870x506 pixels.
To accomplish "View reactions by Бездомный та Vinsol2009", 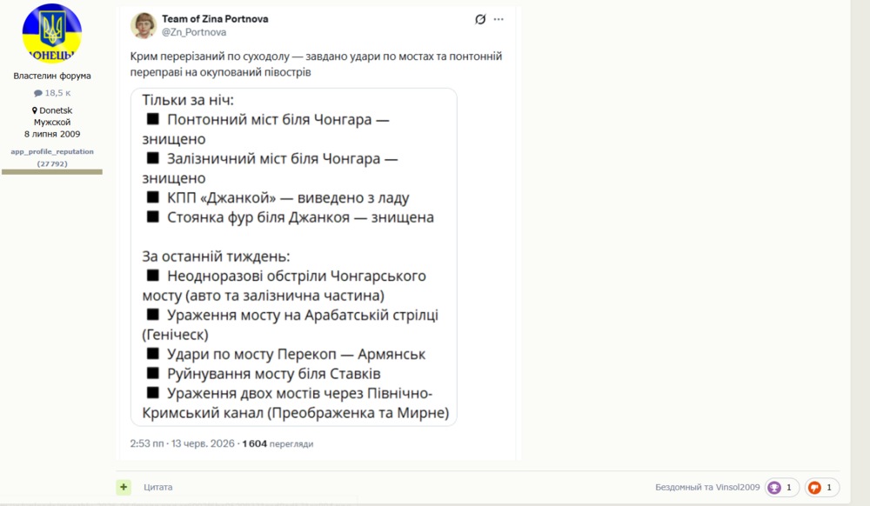I will point(707,487).
